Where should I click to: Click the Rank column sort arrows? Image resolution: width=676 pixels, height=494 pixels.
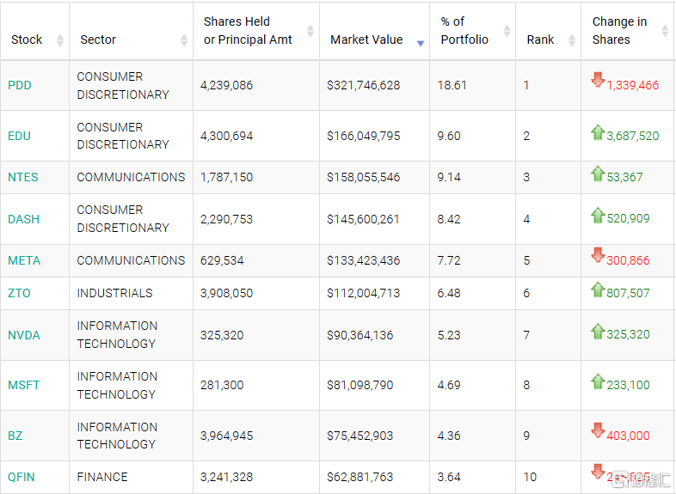tap(571, 40)
